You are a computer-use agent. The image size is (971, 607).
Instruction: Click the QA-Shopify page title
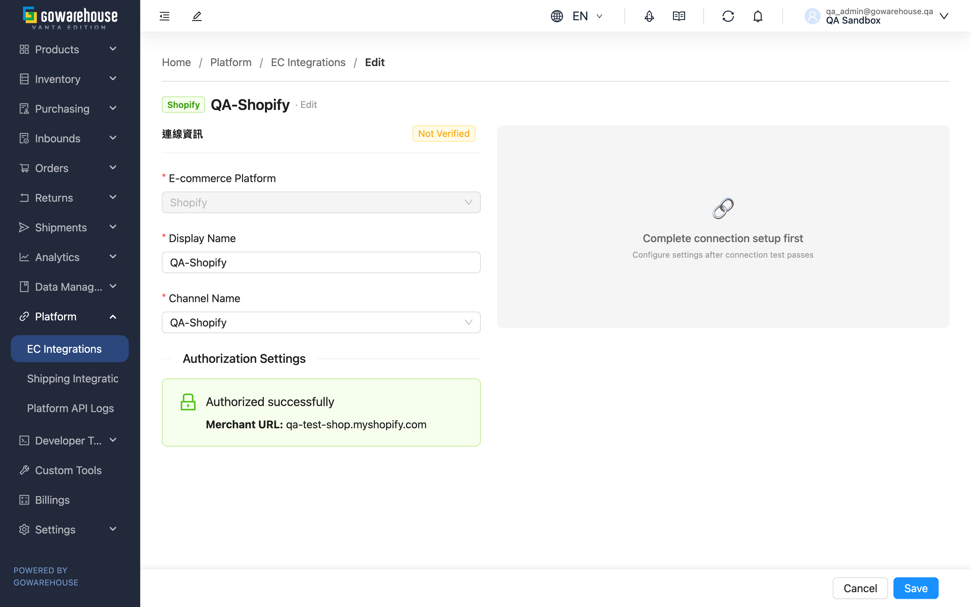click(x=250, y=105)
